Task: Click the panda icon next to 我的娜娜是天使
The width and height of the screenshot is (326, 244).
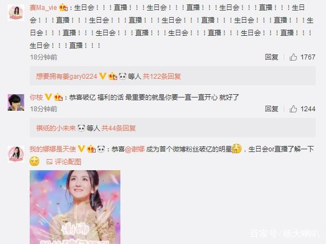Action: 101,149
